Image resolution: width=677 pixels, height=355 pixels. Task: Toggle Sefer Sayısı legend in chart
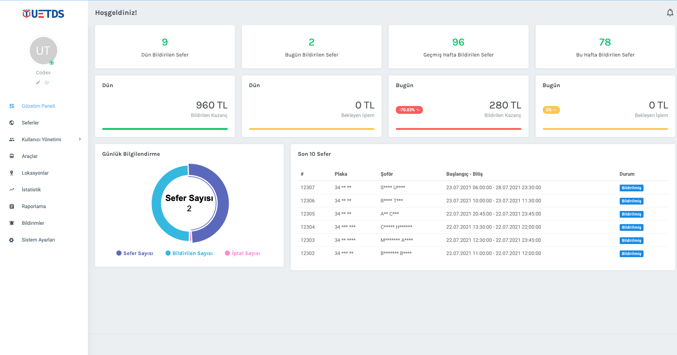[x=135, y=253]
